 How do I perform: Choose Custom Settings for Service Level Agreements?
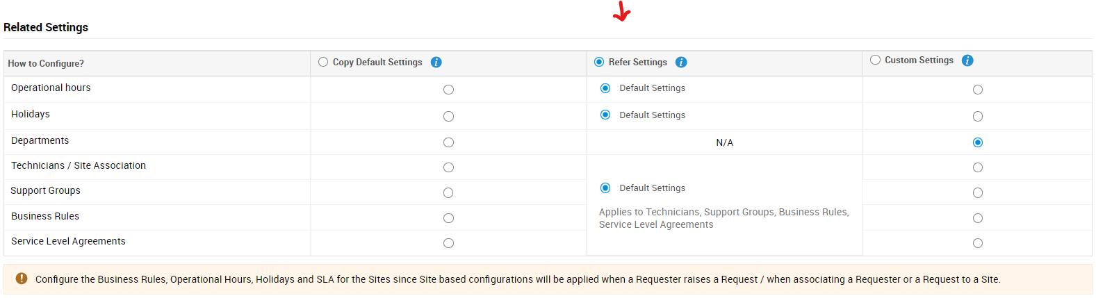[x=978, y=243]
